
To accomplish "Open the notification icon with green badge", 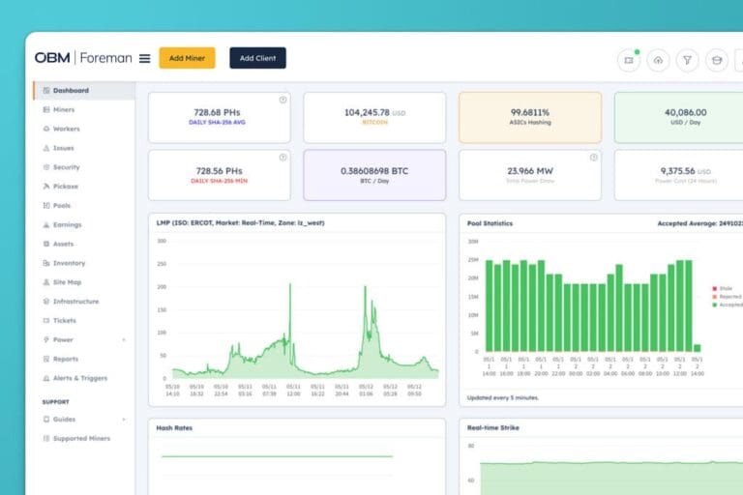I will [629, 60].
